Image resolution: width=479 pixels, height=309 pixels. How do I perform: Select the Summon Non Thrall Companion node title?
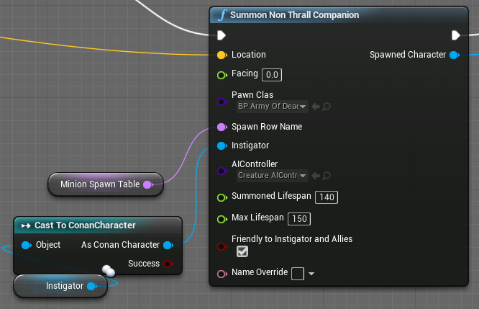295,15
